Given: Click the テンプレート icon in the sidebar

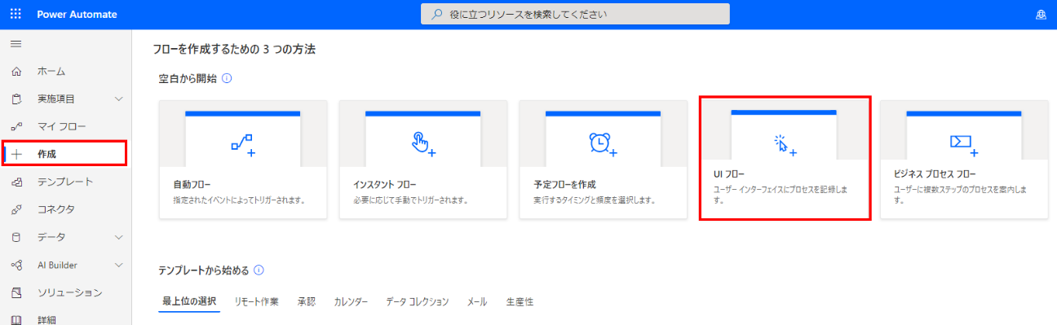Looking at the screenshot, I should pyautogui.click(x=15, y=182).
